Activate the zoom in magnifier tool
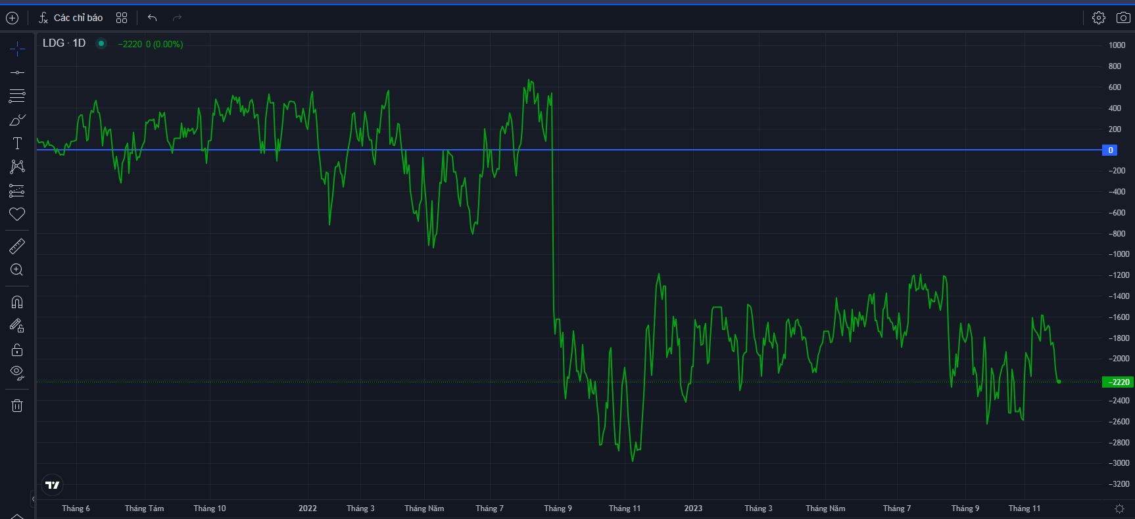This screenshot has width=1135, height=519. 17,270
